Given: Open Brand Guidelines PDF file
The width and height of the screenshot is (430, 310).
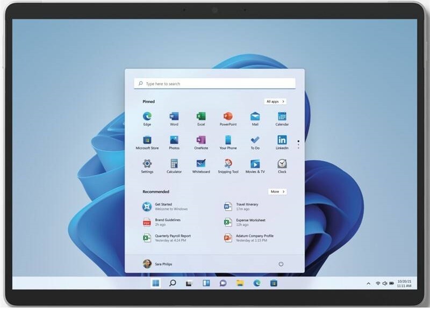Looking at the screenshot, I should (x=162, y=222).
